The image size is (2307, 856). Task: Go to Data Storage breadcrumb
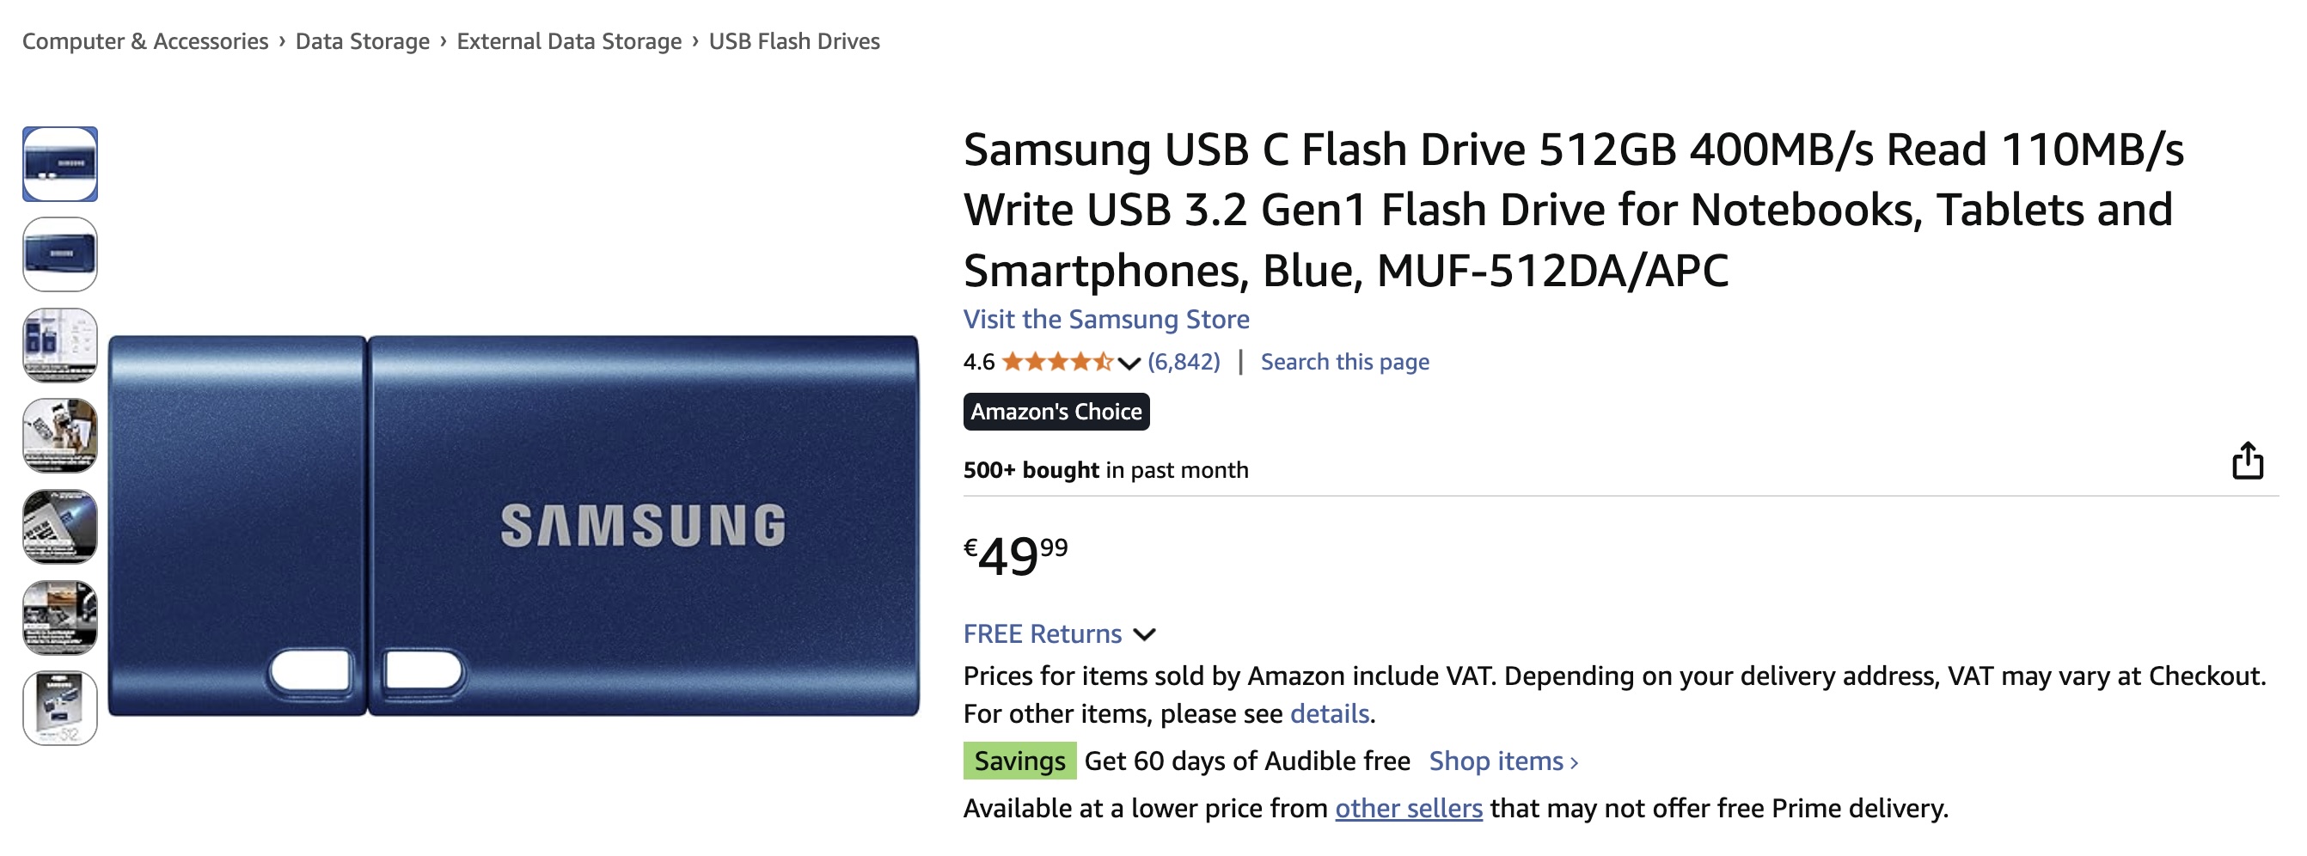362,41
